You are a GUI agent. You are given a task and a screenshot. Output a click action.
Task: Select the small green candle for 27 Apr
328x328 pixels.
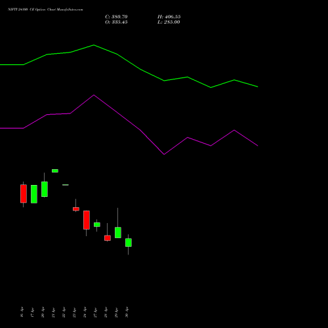(97, 224)
